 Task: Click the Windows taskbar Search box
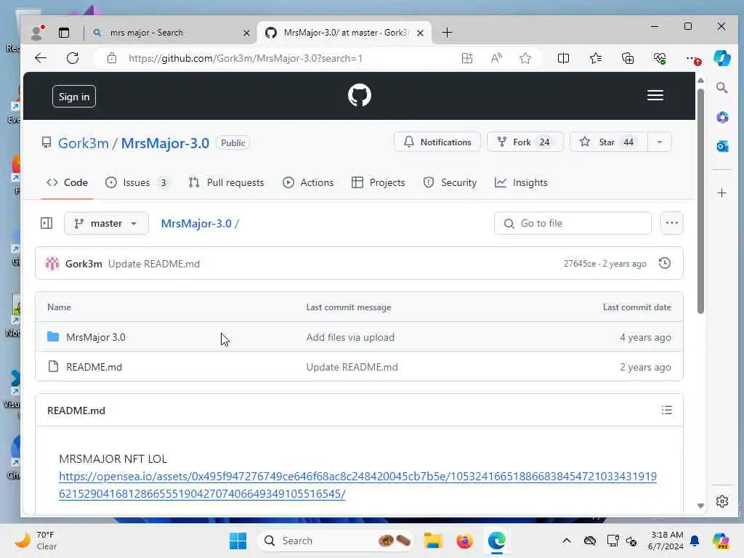click(x=336, y=541)
